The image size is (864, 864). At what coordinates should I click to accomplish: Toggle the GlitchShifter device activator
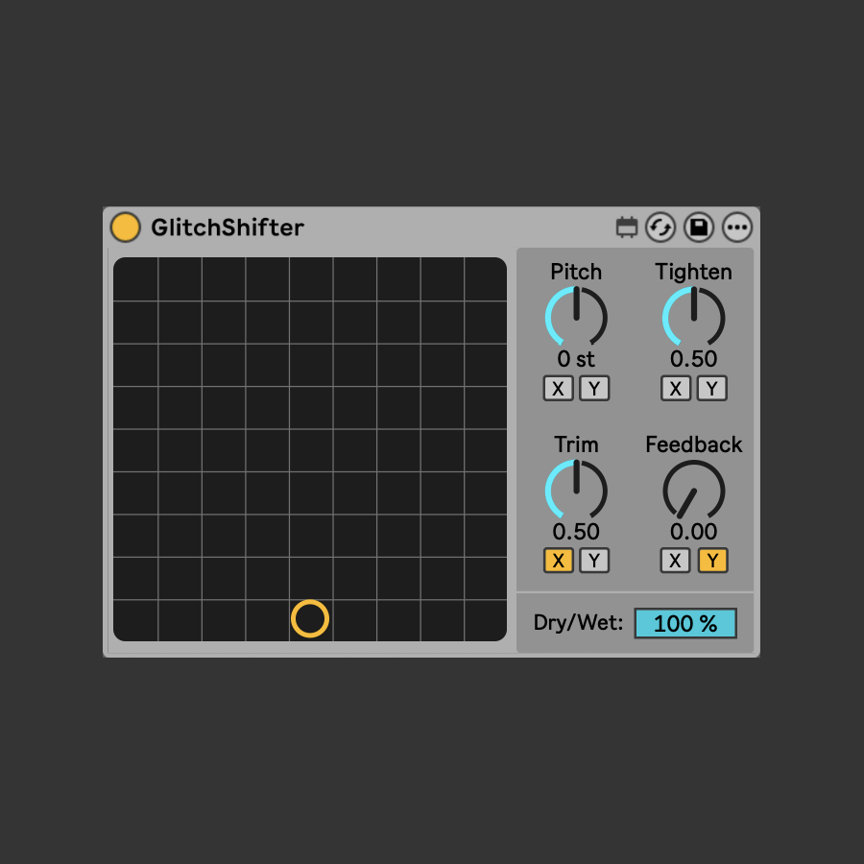point(125,228)
